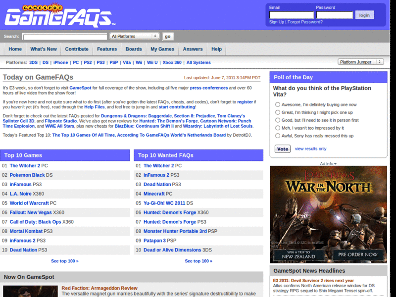This screenshot has width=396, height=297.
Task: Open the Boards tab
Action: pyautogui.click(x=134, y=49)
